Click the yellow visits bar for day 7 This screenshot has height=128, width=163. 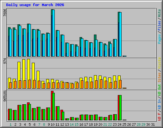pos(38,76)
